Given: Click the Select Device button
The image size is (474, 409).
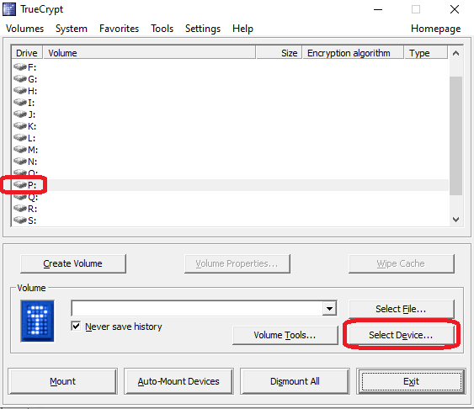Looking at the screenshot, I should pos(401,335).
